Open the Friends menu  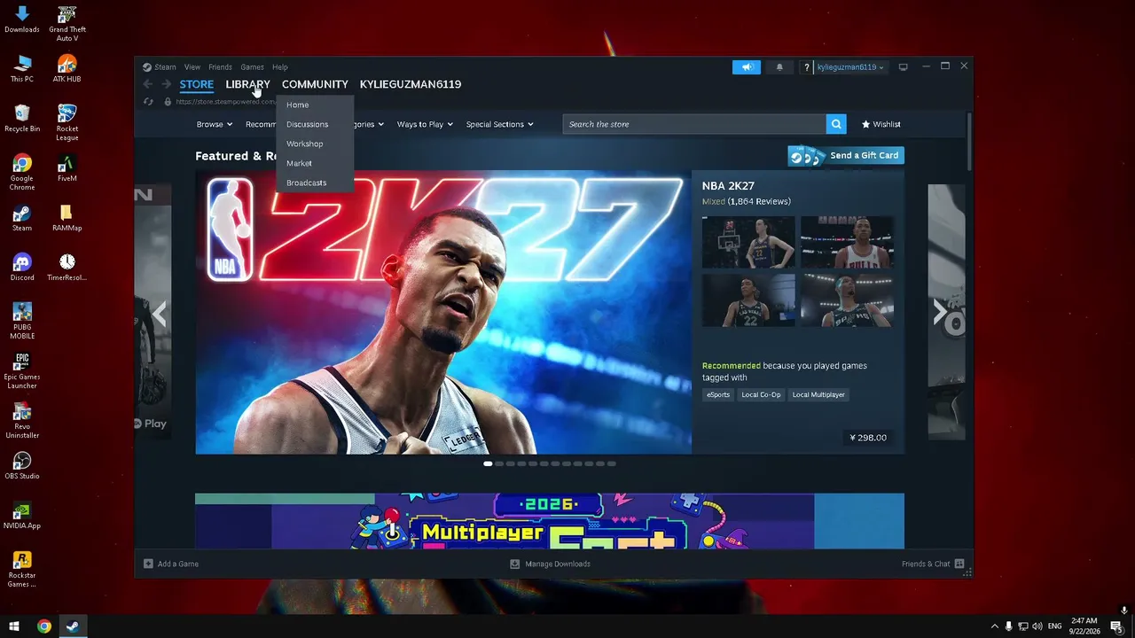[220, 67]
